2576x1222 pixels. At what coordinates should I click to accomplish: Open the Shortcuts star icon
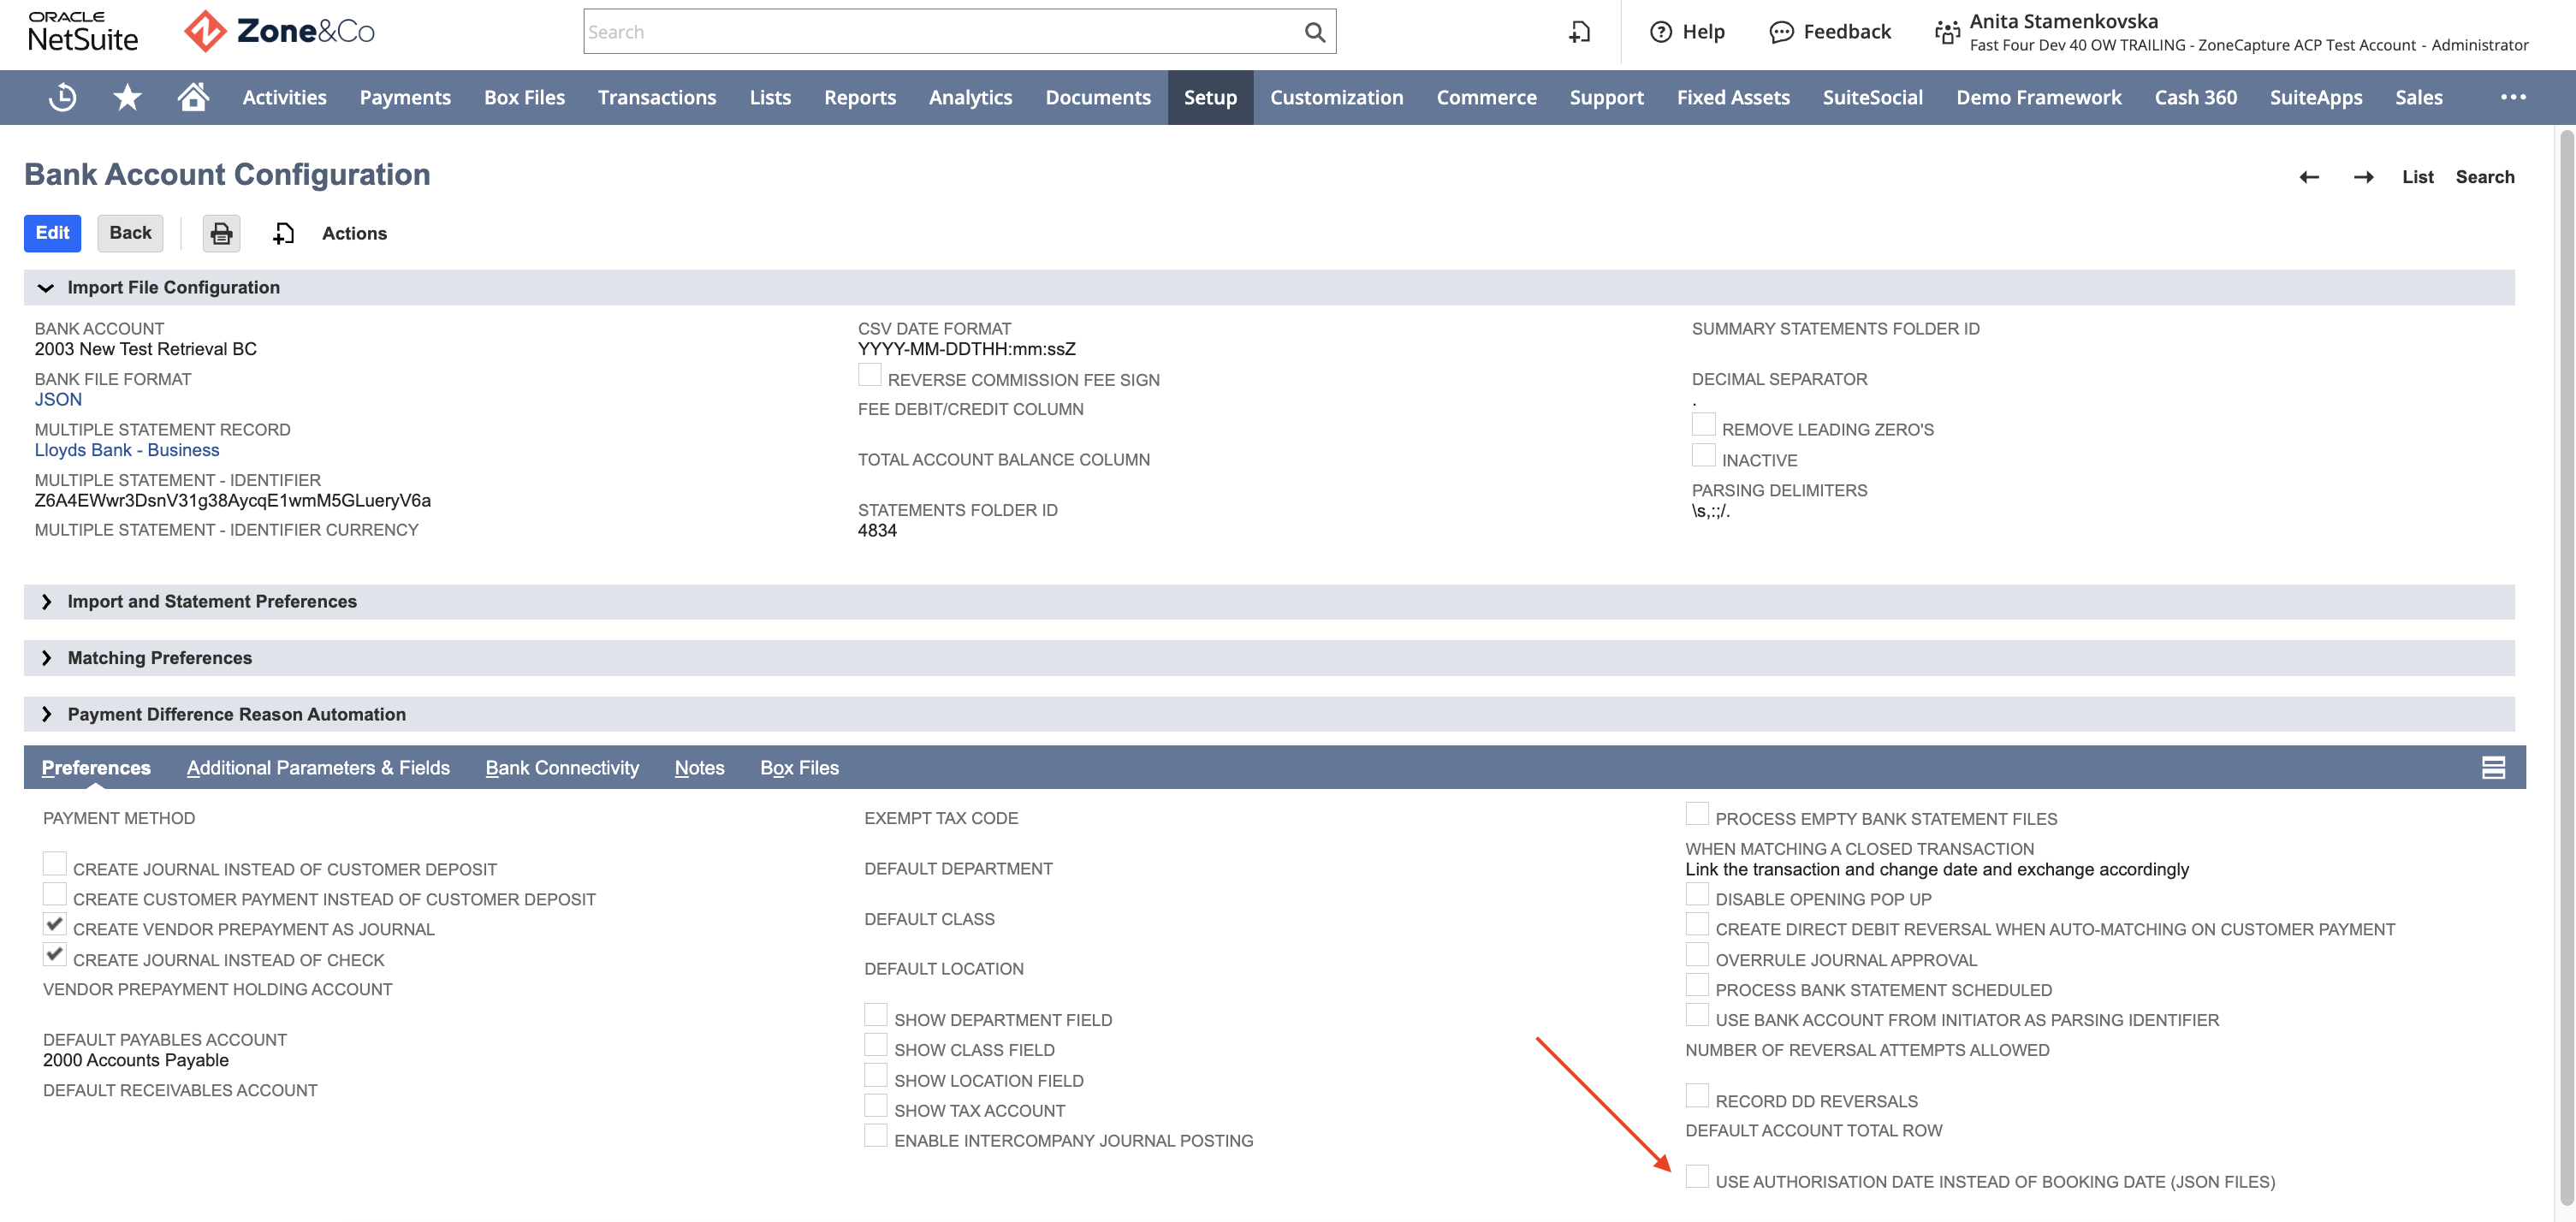click(127, 97)
